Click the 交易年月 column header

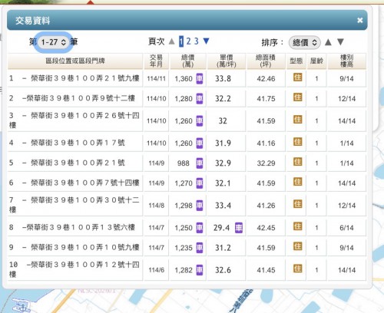click(156, 61)
